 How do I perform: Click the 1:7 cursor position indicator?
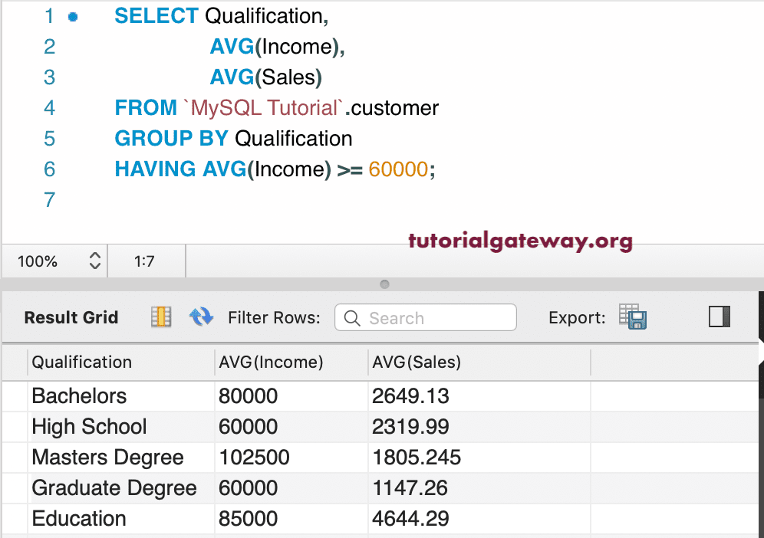pos(144,261)
